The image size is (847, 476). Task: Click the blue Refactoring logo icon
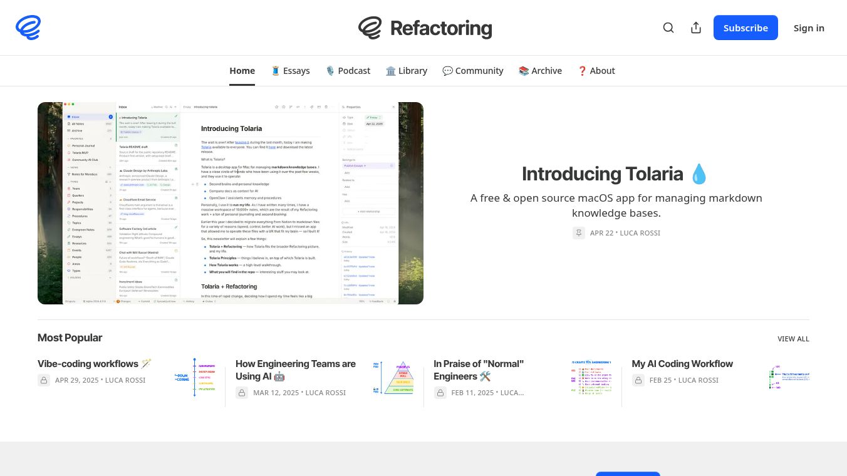tap(28, 28)
